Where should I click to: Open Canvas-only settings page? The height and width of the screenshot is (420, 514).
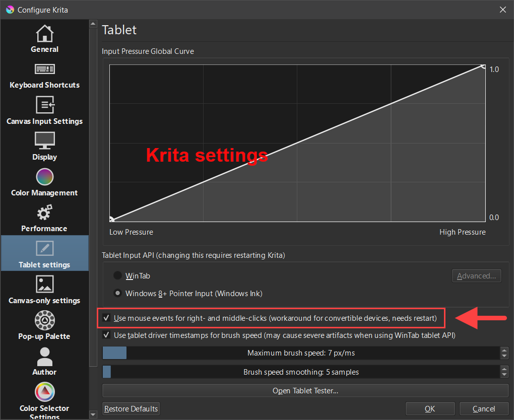click(x=44, y=290)
